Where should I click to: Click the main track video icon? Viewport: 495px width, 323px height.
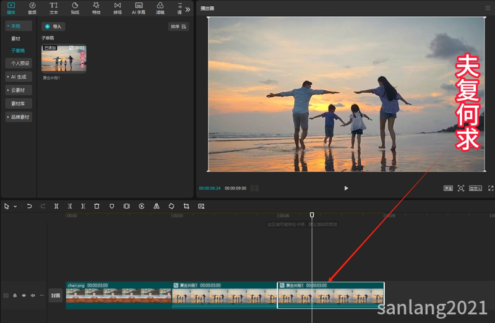pyautogui.click(x=6, y=296)
